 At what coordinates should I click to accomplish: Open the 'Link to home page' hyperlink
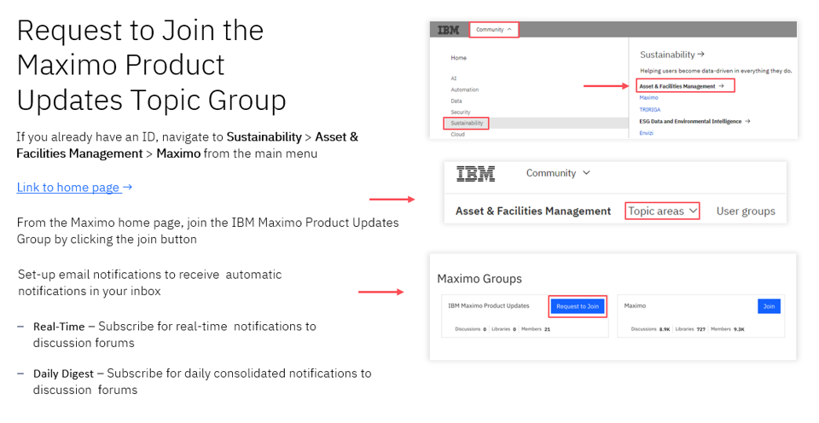coord(74,187)
